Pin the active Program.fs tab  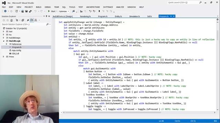pos(171,16)
